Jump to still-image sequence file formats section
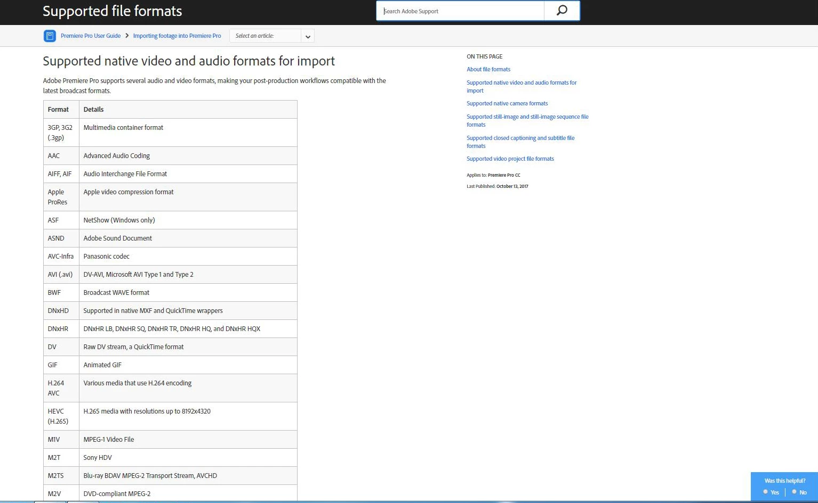 (527, 120)
